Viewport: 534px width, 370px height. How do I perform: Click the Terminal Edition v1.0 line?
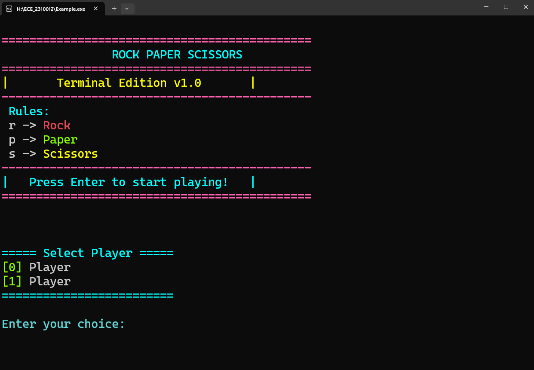pos(129,83)
